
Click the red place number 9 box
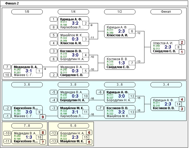[x=43, y=116]
